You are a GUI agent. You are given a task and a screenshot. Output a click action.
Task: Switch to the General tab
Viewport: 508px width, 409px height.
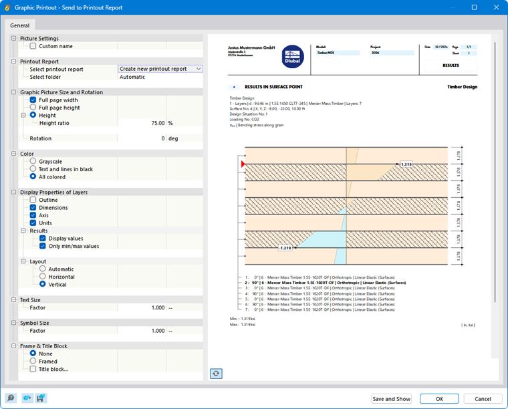click(x=20, y=25)
